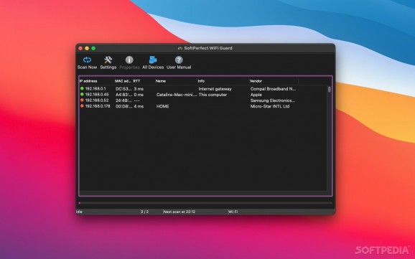Viewport: 415px width, 259px height.
Task: Click the MAC address starting with DC:53
Action: coord(123,89)
